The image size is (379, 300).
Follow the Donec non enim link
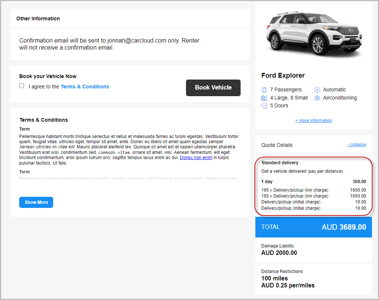(196, 157)
